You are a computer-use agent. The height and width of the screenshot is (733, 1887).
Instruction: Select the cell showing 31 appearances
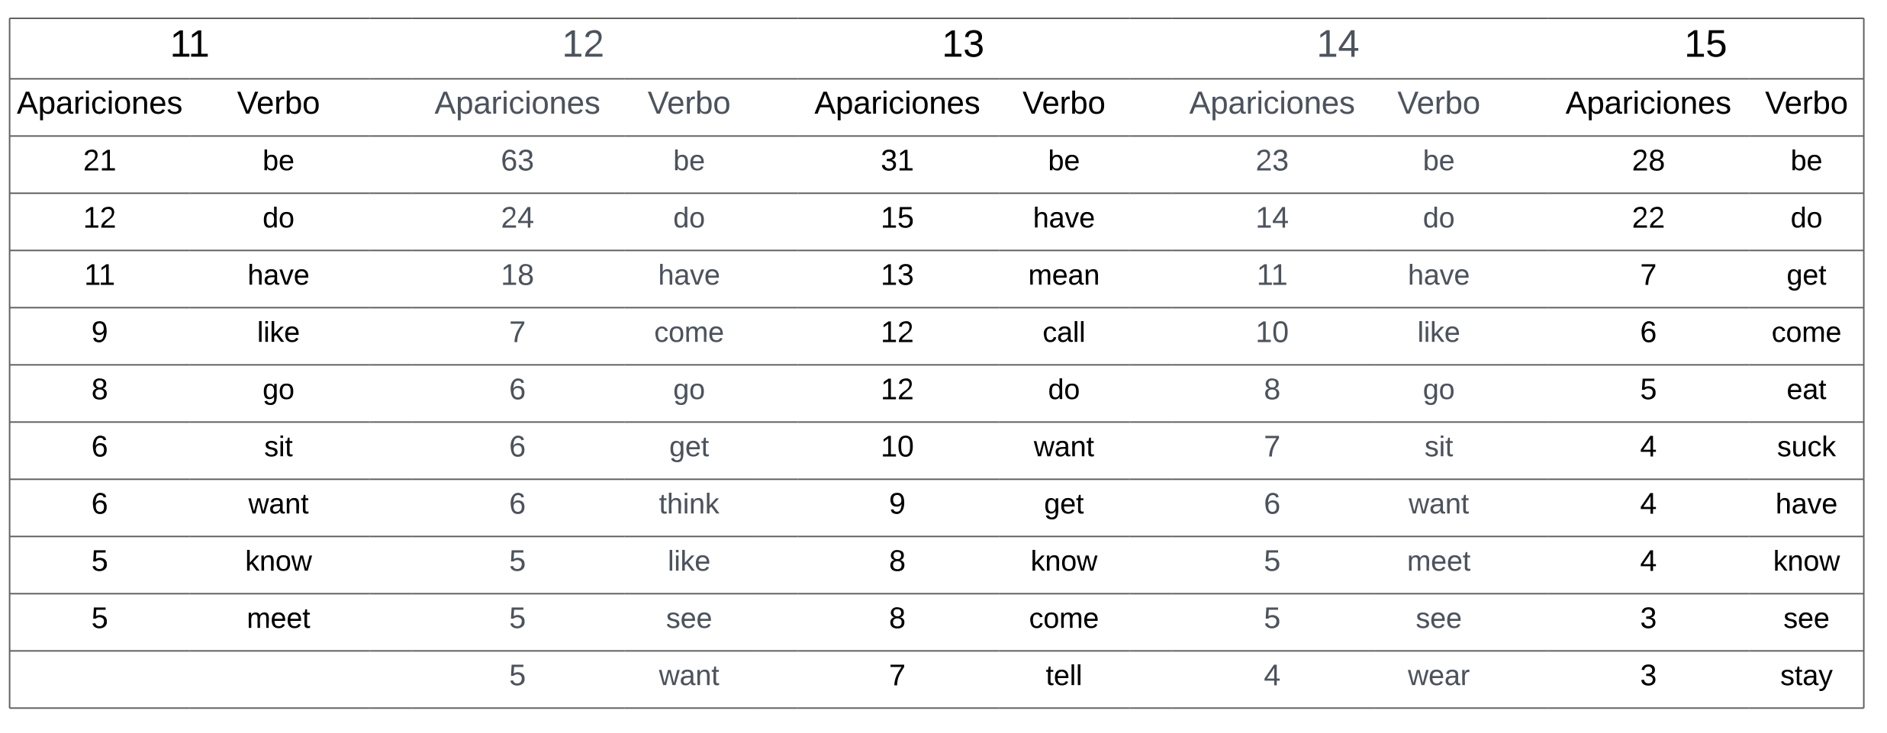(x=897, y=161)
